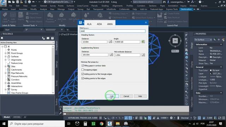Open the Corridors menu

point(141,6)
